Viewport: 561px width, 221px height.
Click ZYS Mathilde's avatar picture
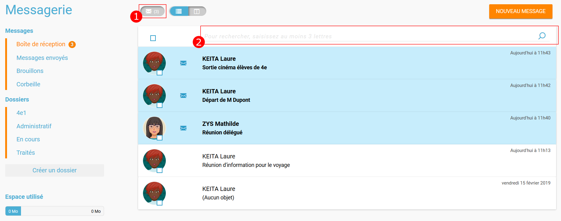click(x=154, y=127)
